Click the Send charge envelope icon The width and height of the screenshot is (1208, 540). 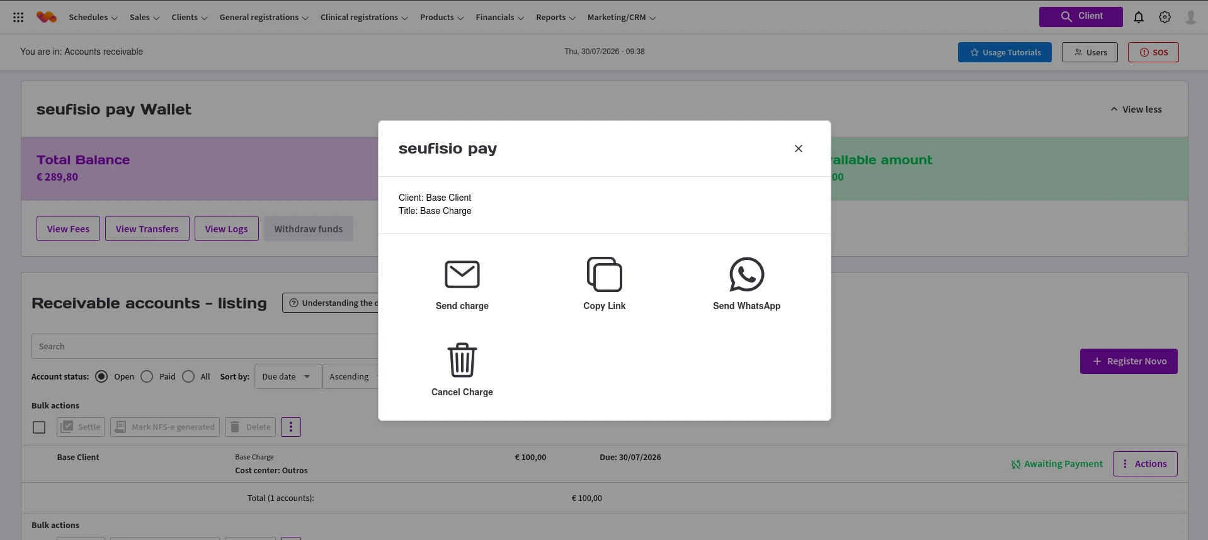(x=462, y=274)
